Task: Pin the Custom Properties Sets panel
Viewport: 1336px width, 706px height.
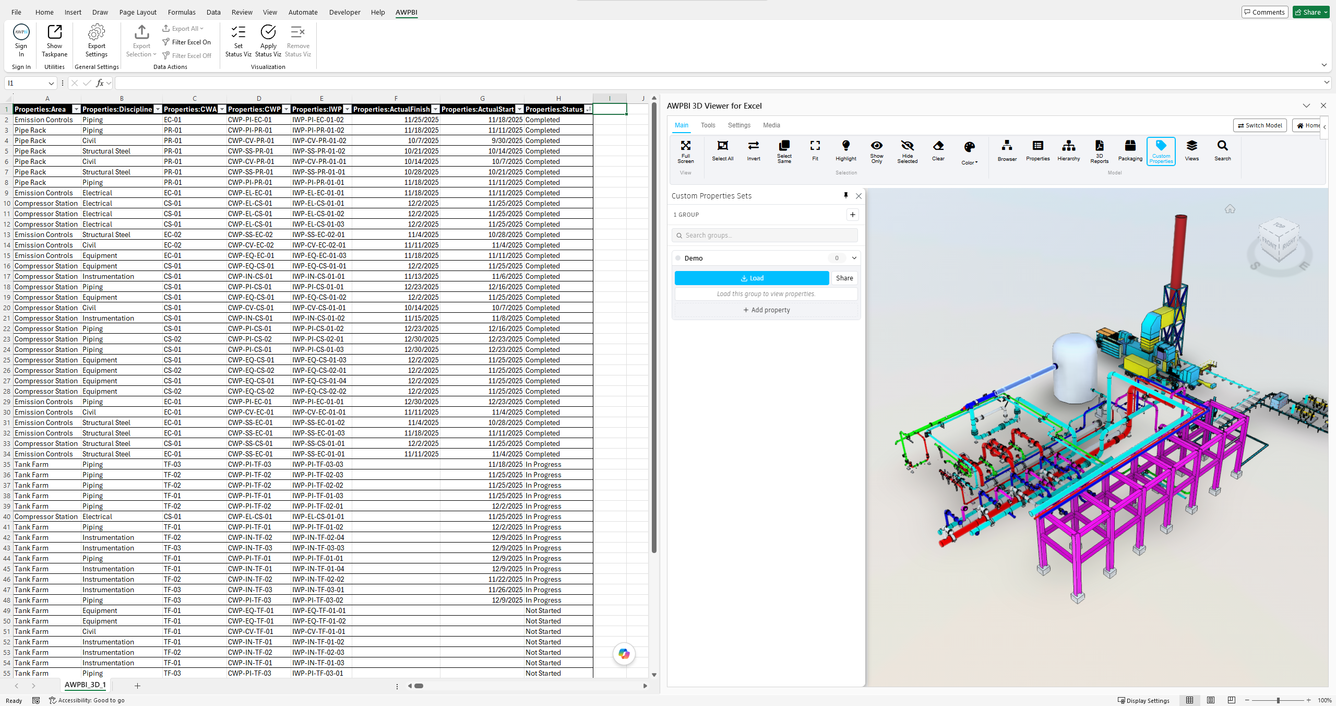Action: [x=846, y=195]
